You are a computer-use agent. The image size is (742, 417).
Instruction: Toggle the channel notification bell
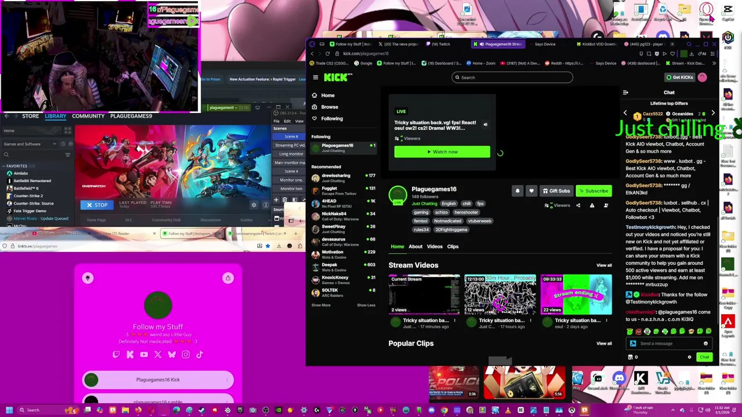click(518, 191)
